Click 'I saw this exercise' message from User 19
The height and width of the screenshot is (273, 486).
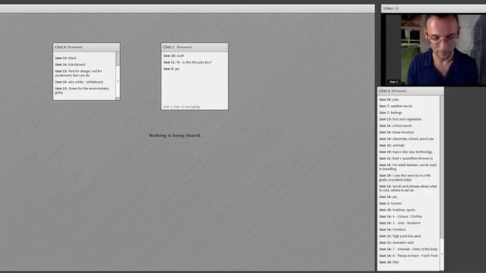405,177
